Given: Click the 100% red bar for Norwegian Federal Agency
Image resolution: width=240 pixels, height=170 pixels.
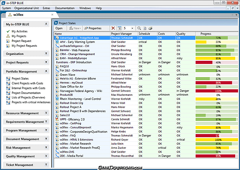Looking at the screenshot, I should pos(217,91).
